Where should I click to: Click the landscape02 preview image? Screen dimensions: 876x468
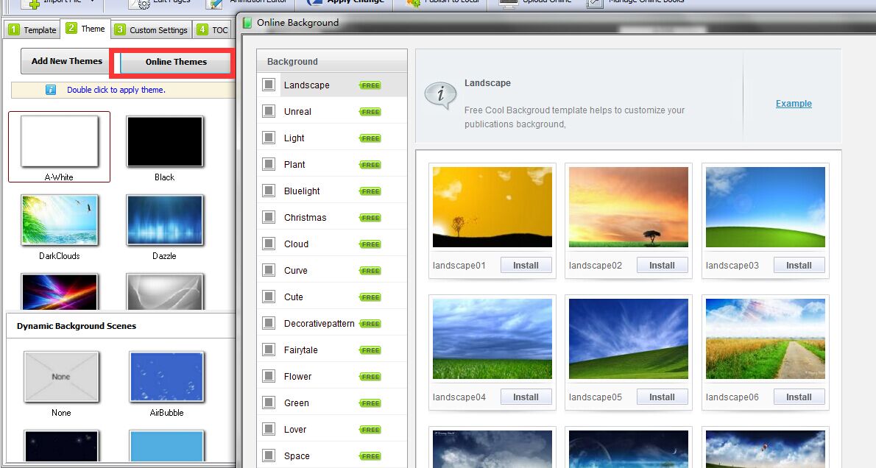coord(629,208)
